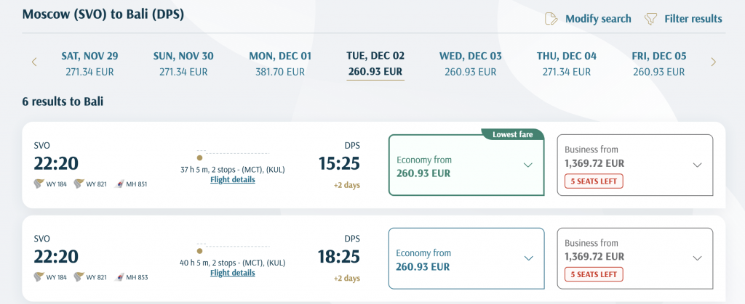Select the MON, DEC 01 date tab

(x=280, y=64)
